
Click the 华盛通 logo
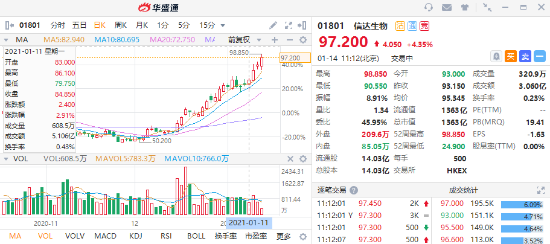coord(158,7)
